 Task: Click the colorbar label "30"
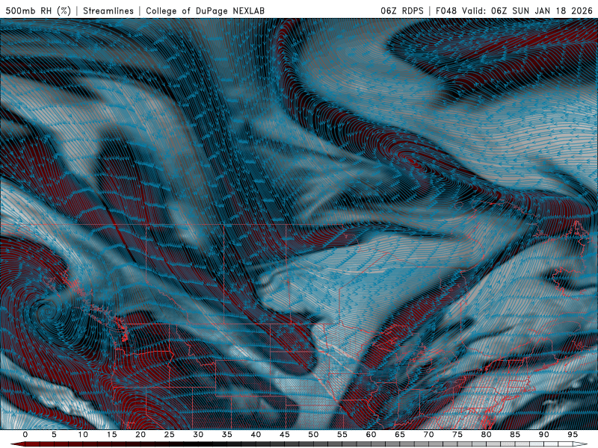point(198,435)
